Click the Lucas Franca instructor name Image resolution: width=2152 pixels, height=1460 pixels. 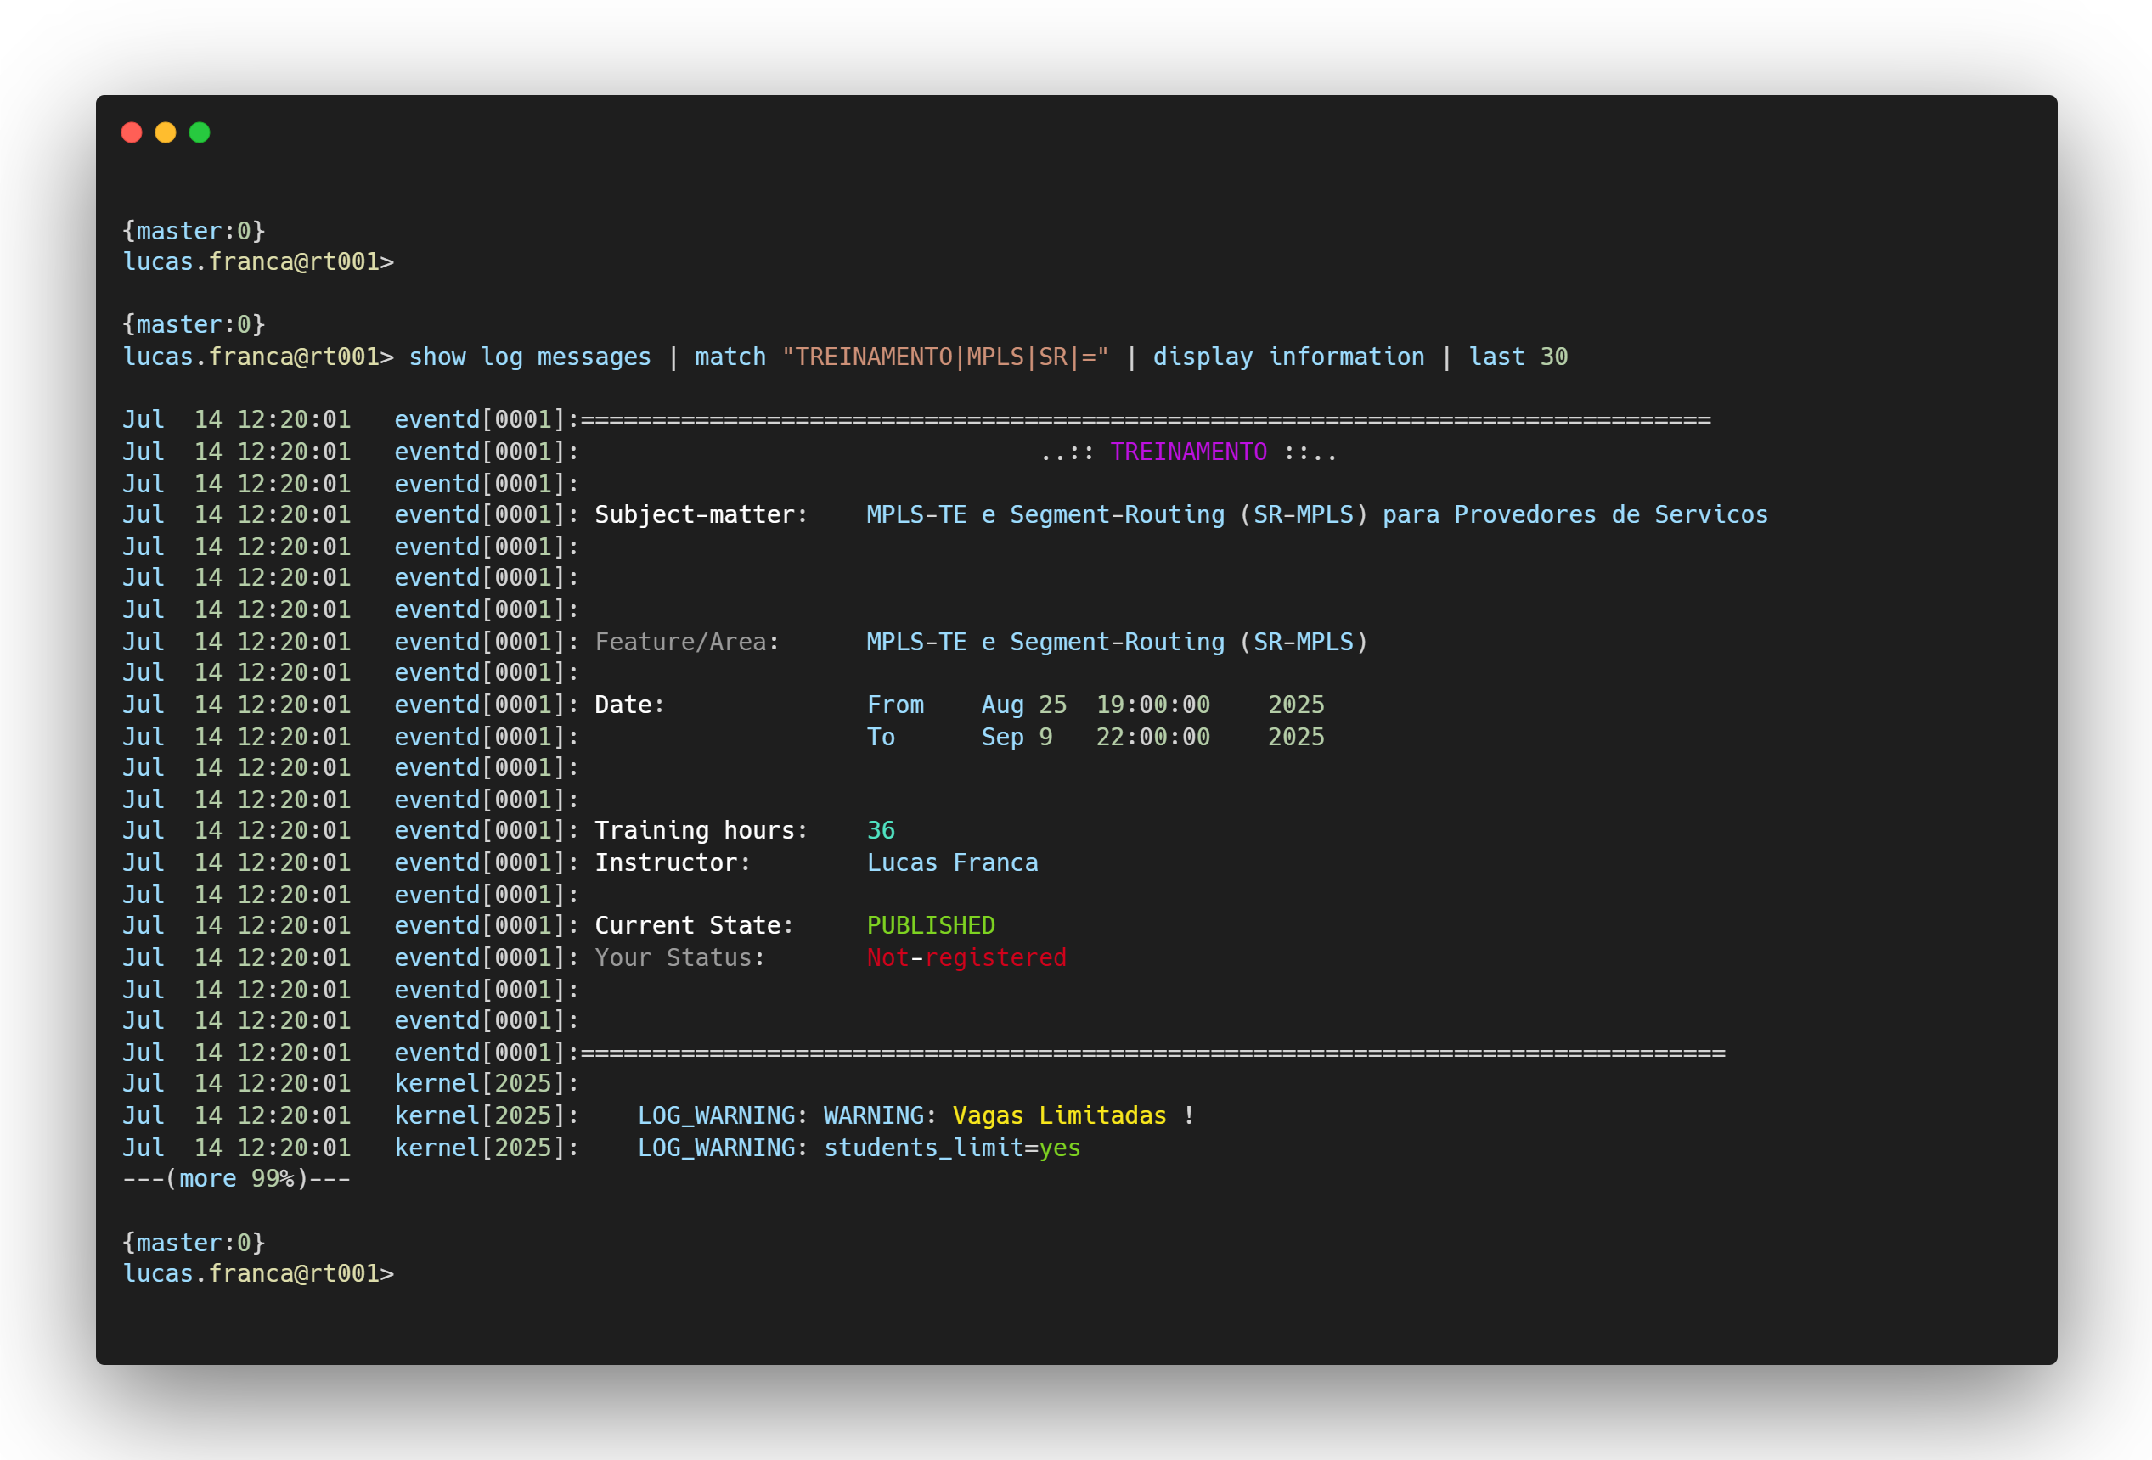click(x=952, y=862)
